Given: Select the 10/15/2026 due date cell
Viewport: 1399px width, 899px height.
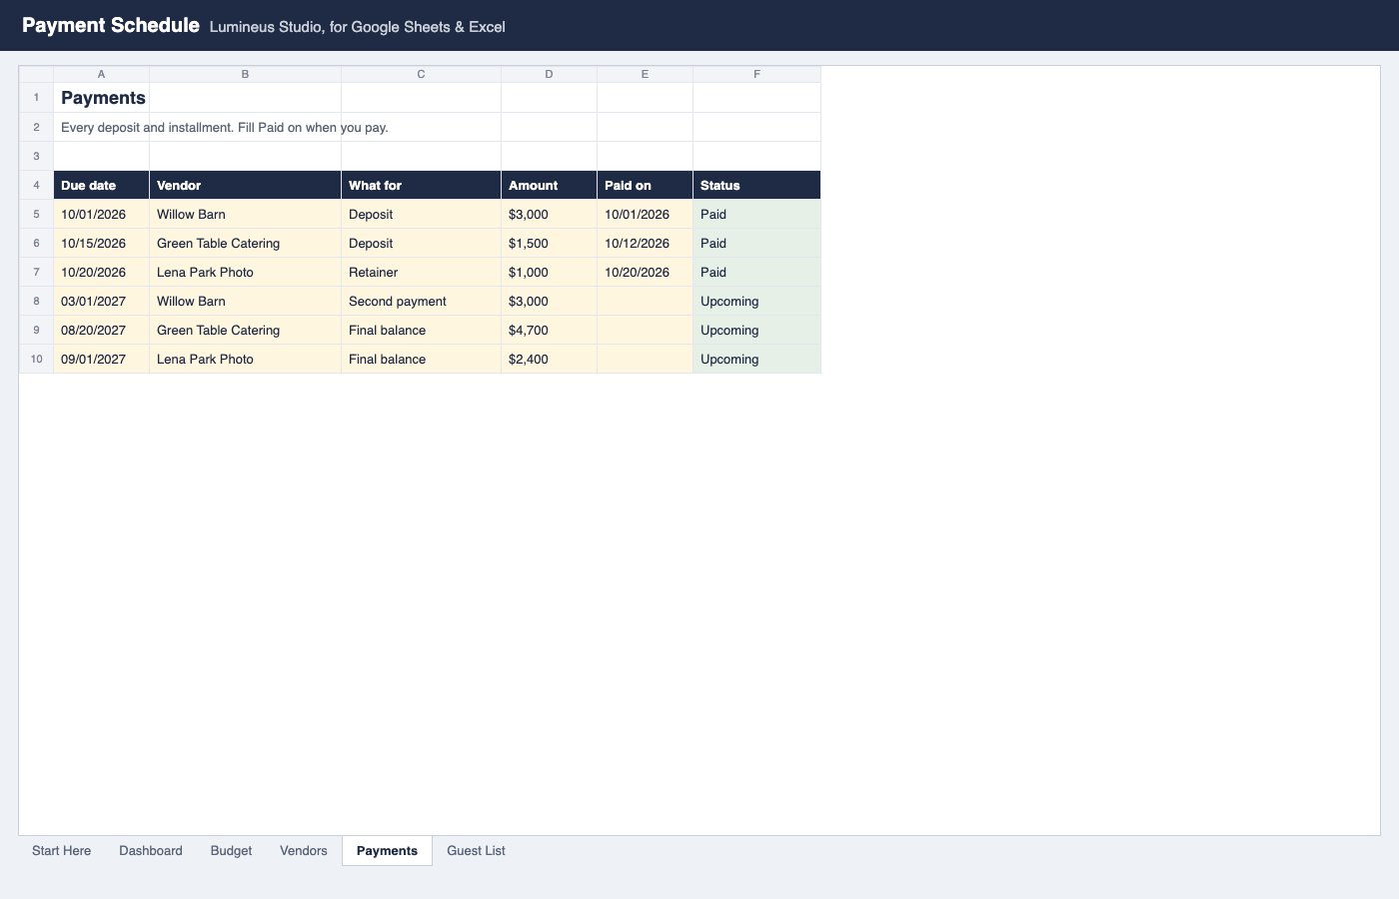Looking at the screenshot, I should coord(101,244).
